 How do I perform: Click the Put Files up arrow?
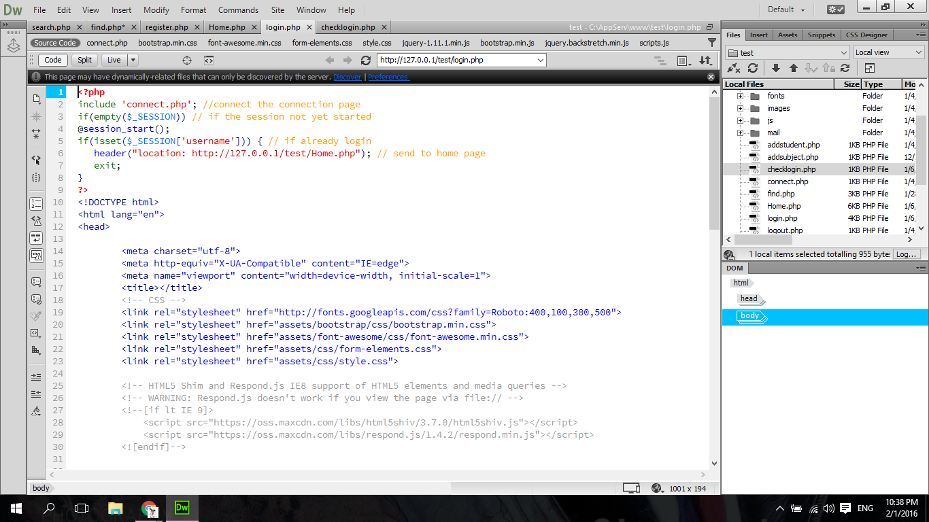tap(794, 68)
